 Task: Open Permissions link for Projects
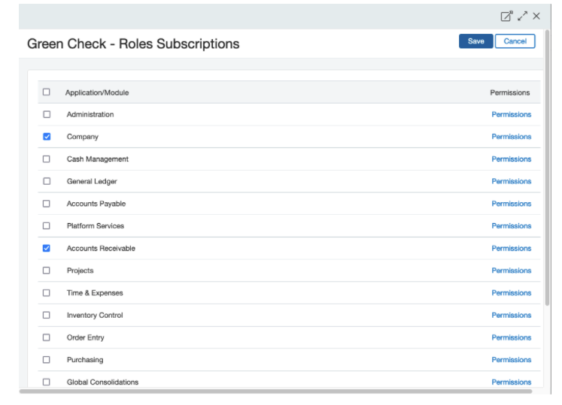(511, 271)
